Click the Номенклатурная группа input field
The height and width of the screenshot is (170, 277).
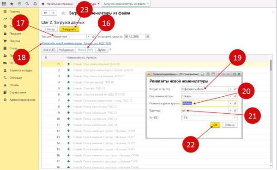205,103
